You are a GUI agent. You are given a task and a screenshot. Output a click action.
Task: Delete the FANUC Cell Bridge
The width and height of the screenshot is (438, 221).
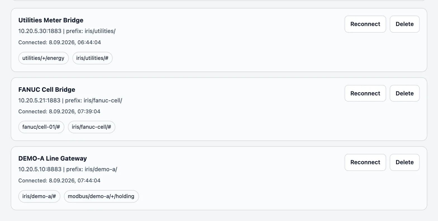(x=404, y=93)
